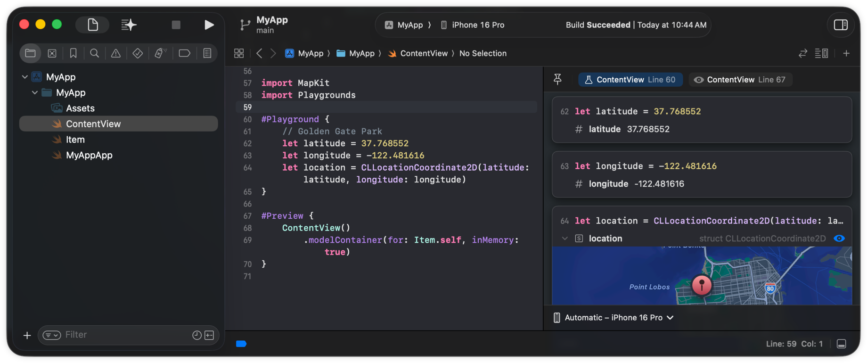Click the code review arrows icon

(803, 53)
